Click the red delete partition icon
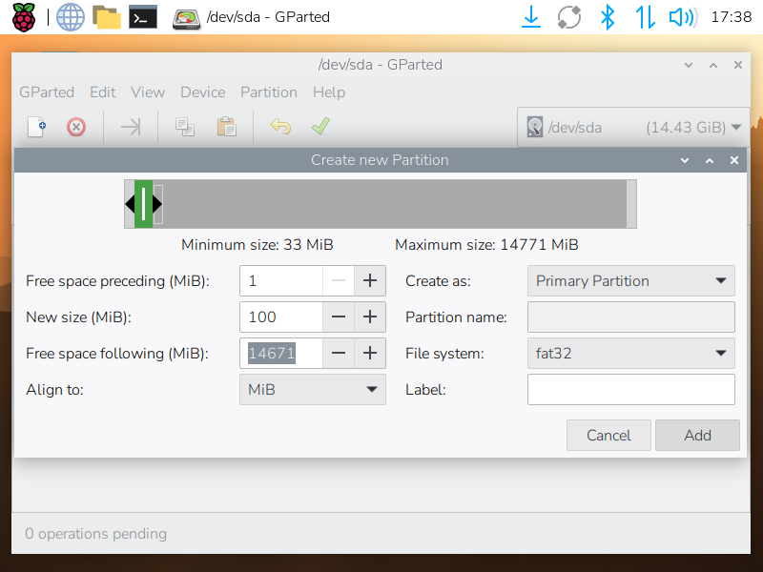 click(76, 127)
